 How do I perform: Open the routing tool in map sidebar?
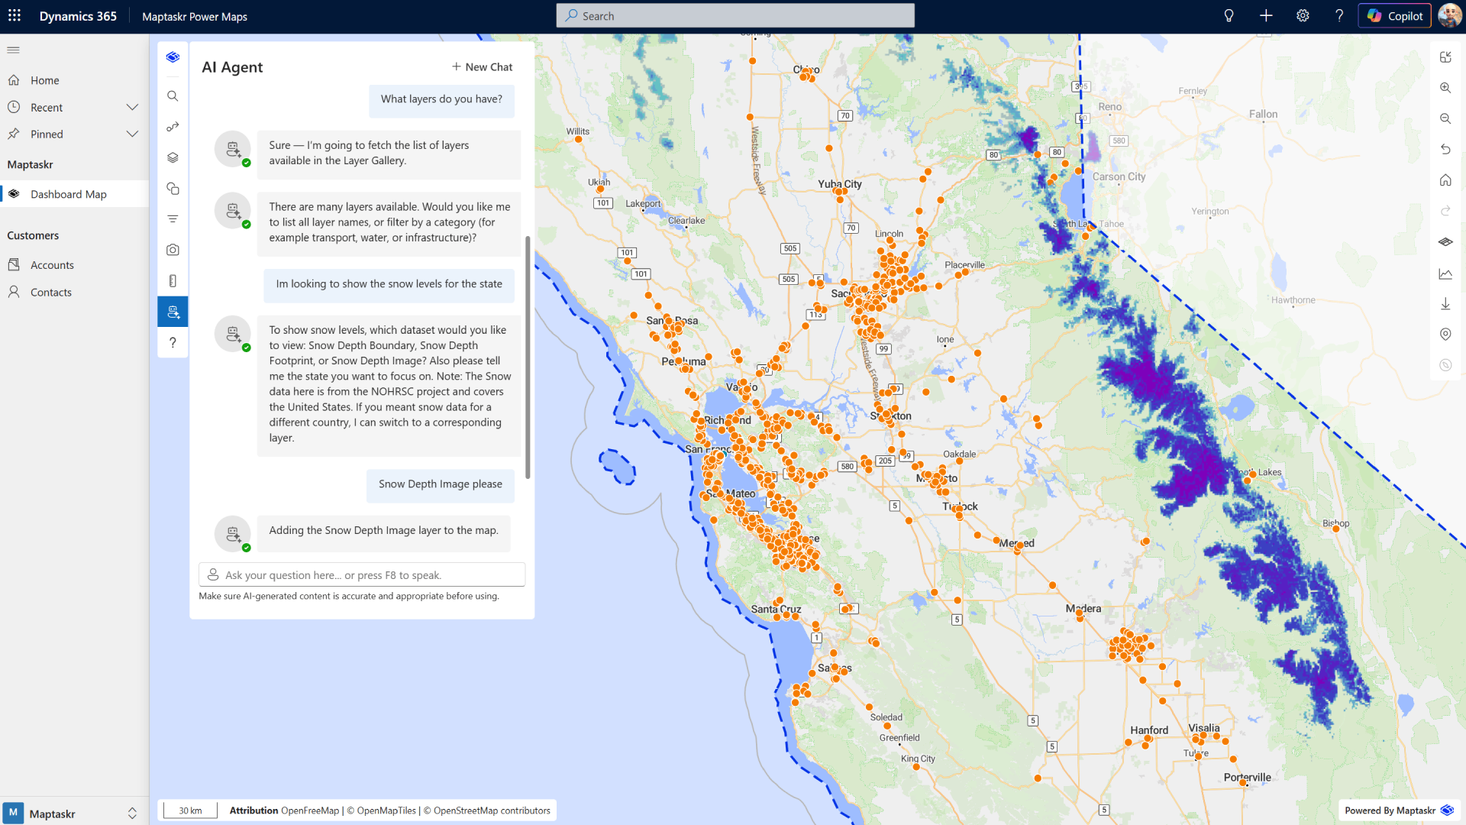(x=173, y=127)
